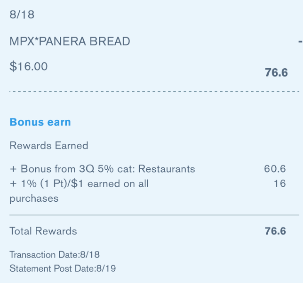This screenshot has height=283, width=303.
Task: Collapse transaction using minus icon beside merchant
Action: click(300, 41)
